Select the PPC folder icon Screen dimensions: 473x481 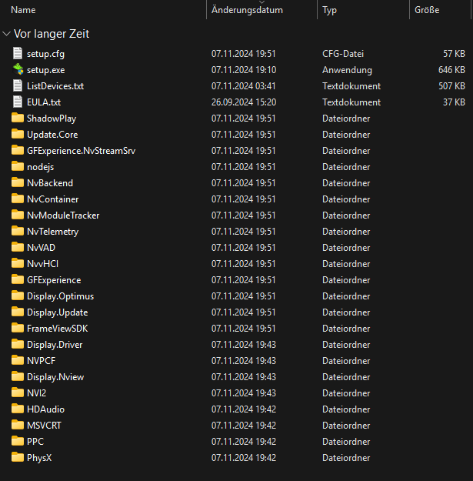(18, 442)
